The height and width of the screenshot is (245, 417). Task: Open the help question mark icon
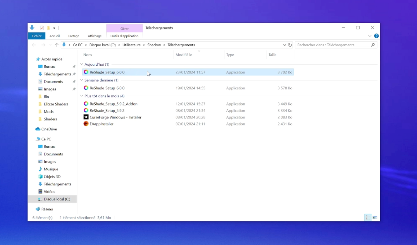376,36
